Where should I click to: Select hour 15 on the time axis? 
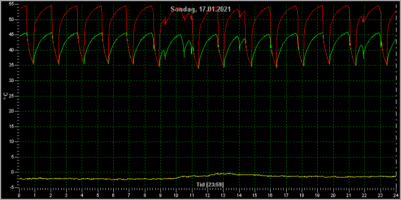click(x=255, y=195)
